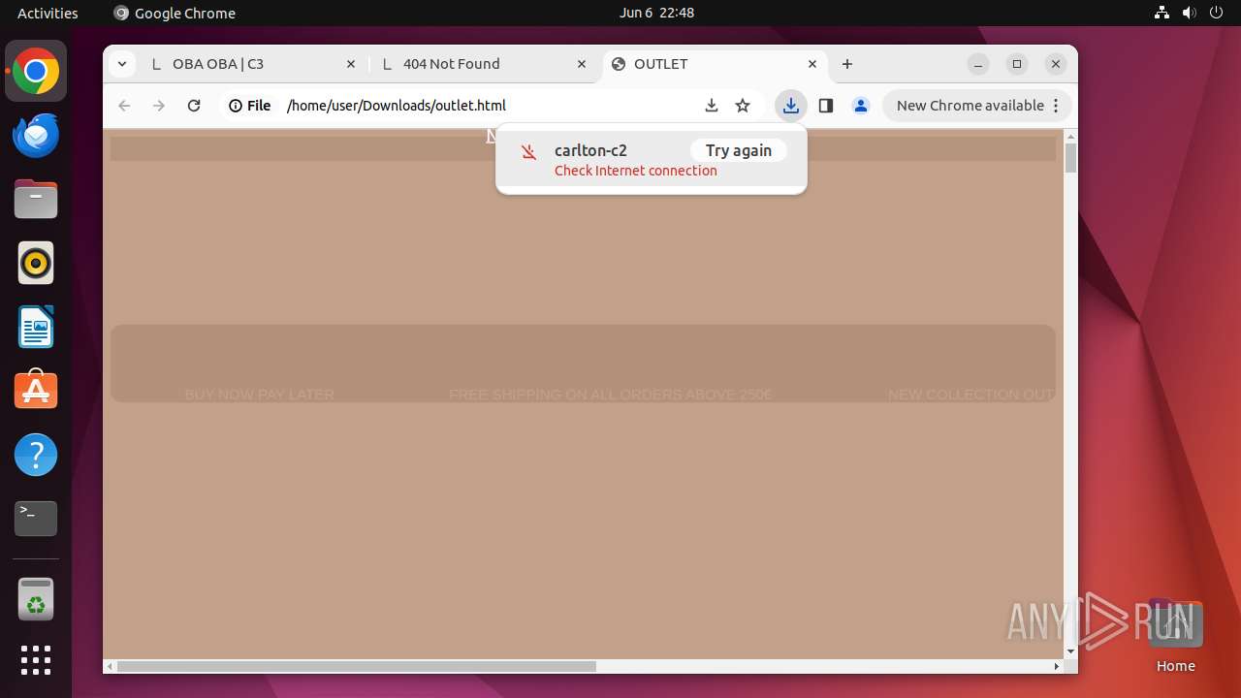
Task: Click NEW COLLECTION OUT banner text
Action: click(971, 395)
